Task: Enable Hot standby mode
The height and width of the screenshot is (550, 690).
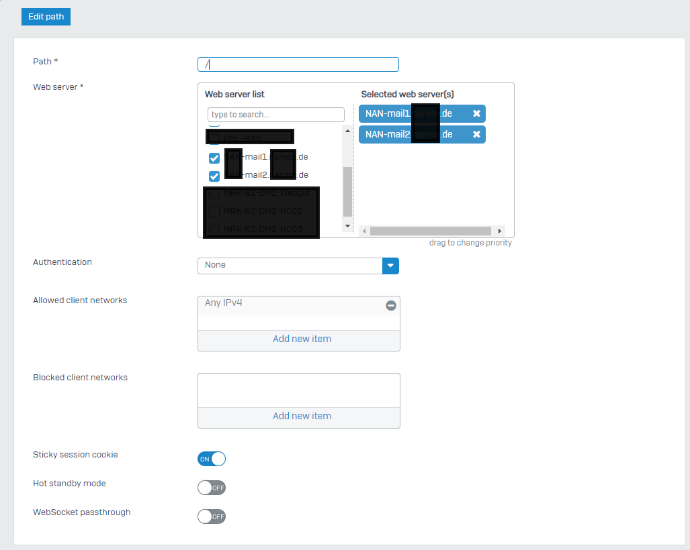Action: [x=212, y=488]
